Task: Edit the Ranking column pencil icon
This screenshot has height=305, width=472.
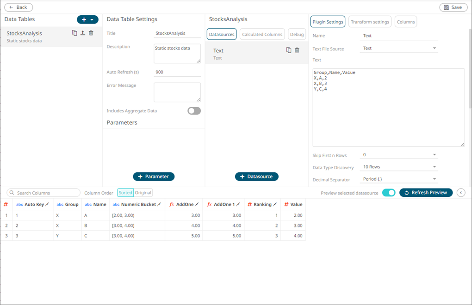Action: coord(275,204)
